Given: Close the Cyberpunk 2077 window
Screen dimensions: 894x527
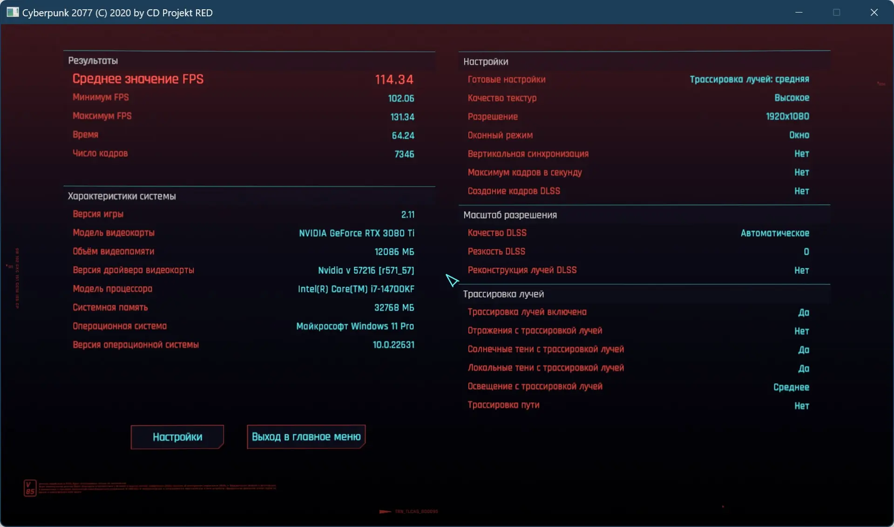Looking at the screenshot, I should tap(874, 12).
